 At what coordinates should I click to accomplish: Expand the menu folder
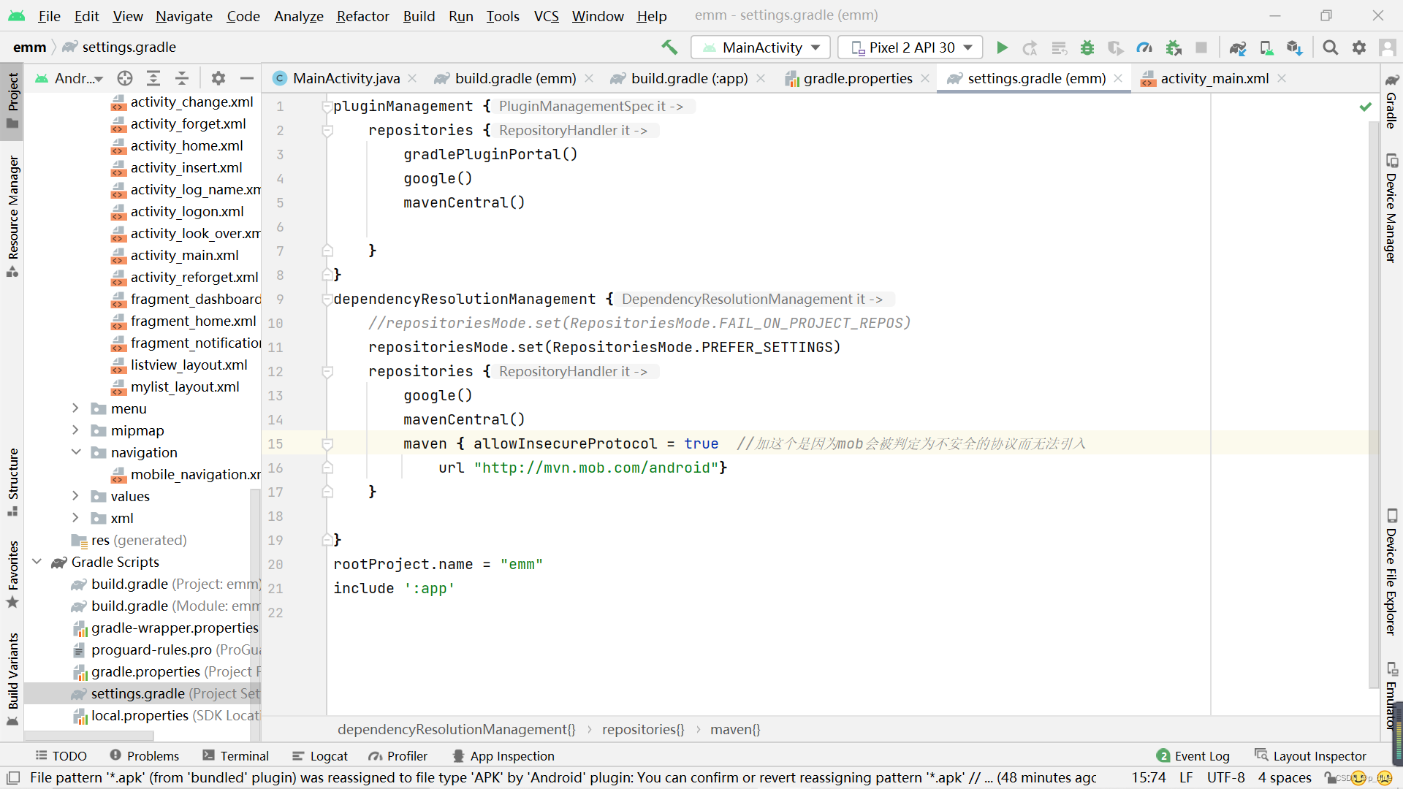pyautogui.click(x=75, y=408)
